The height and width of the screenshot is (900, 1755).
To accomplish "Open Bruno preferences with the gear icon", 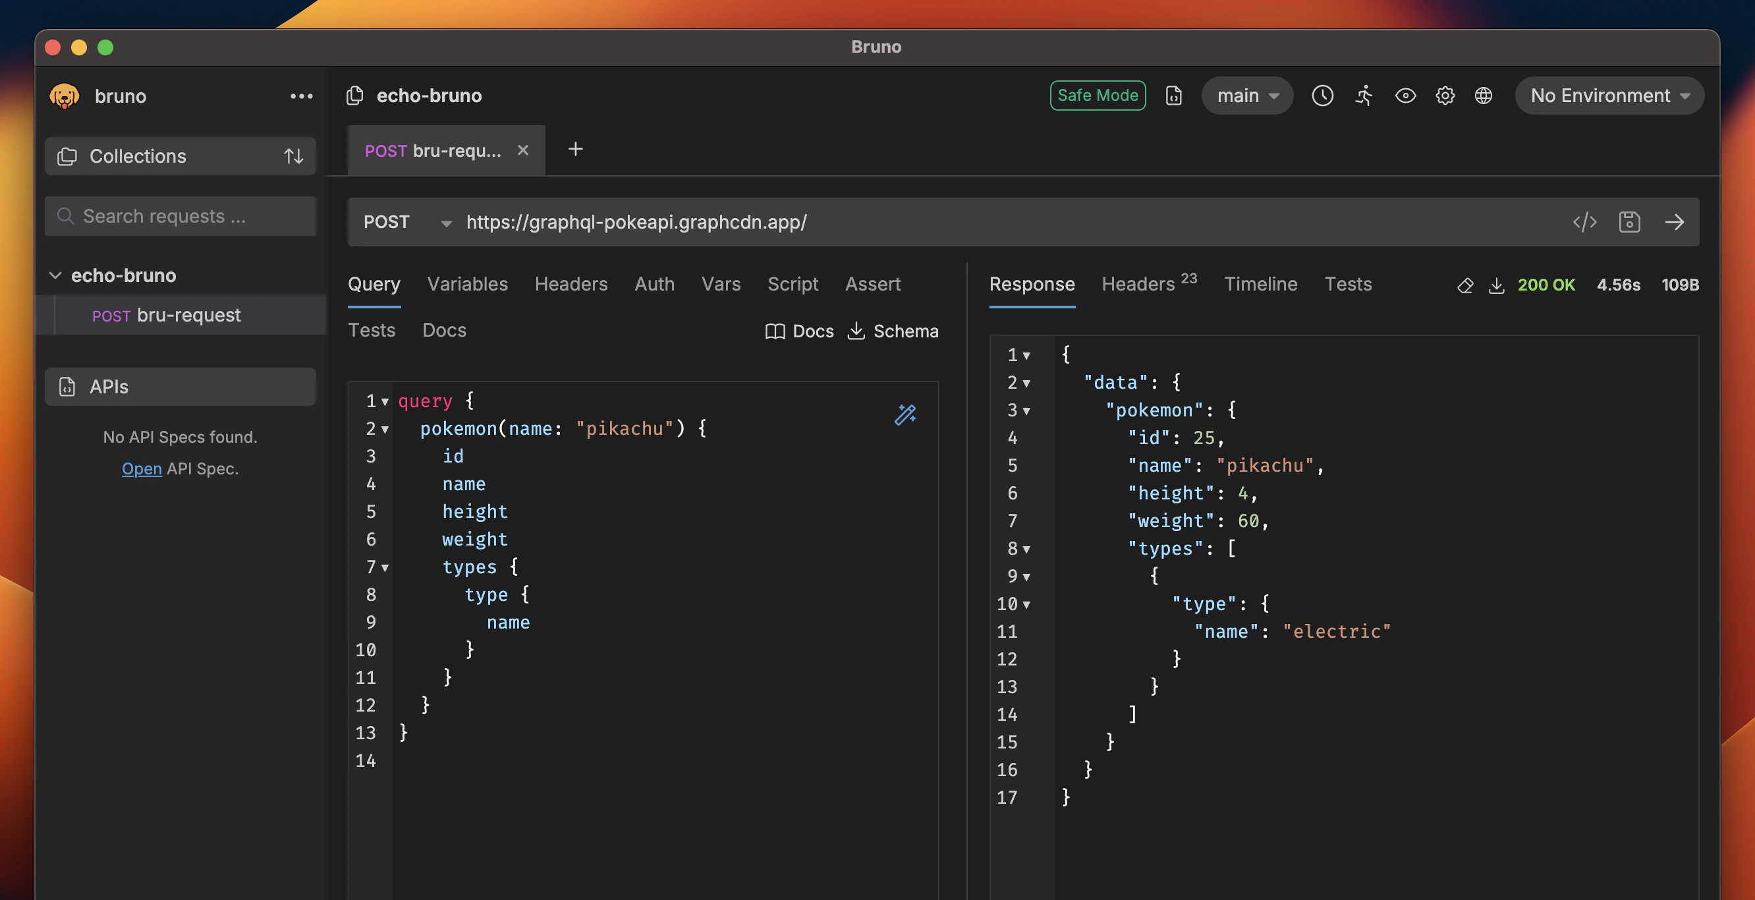I will [x=1445, y=96].
